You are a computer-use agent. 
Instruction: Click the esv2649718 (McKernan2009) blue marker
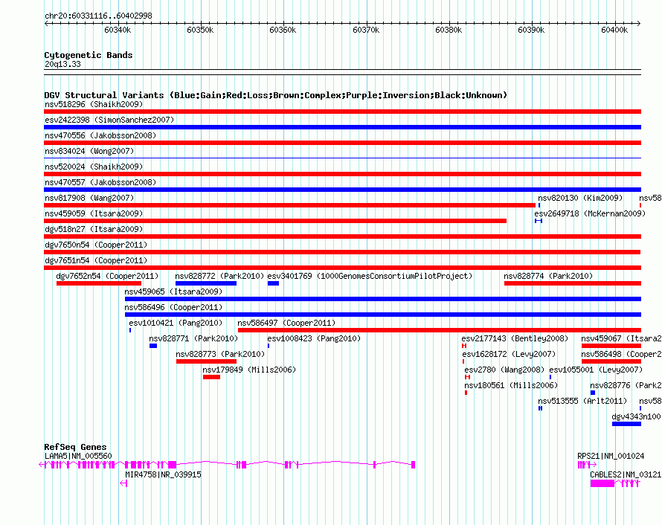pos(539,221)
